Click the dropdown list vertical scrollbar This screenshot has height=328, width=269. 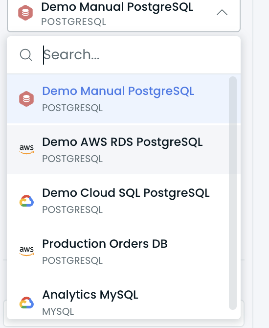point(233,193)
